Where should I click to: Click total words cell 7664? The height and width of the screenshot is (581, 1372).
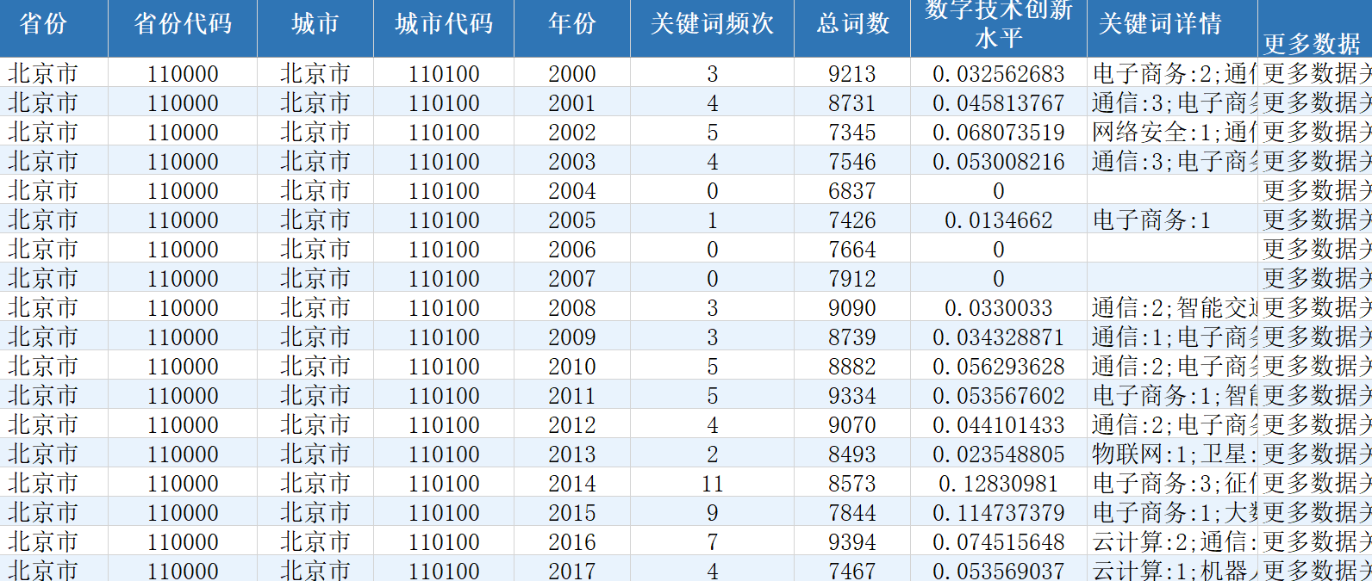tap(852, 250)
